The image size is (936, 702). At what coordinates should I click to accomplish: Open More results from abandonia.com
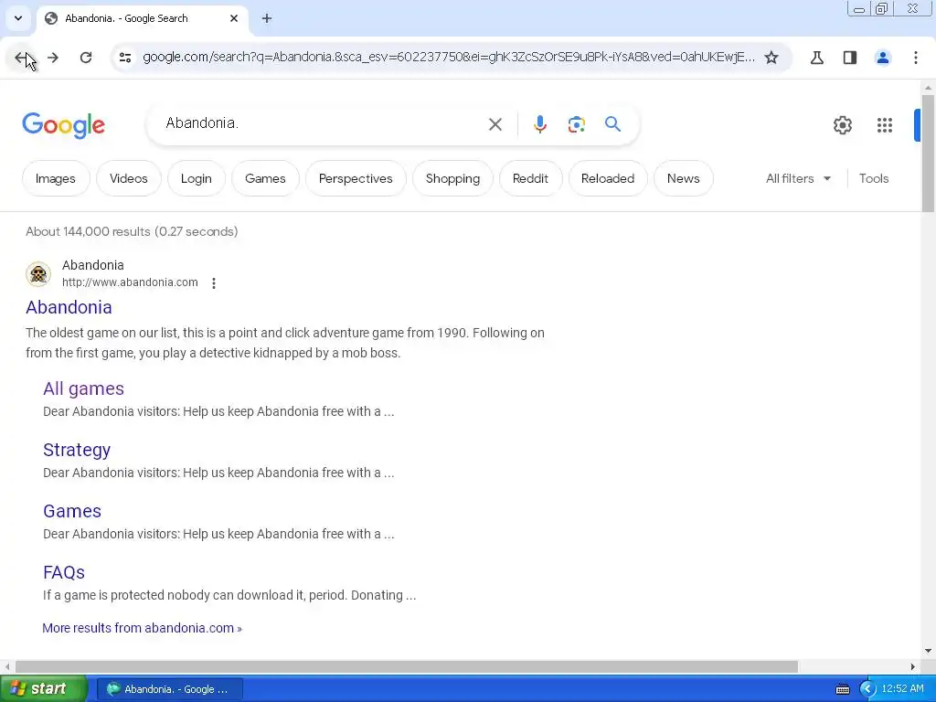point(142,628)
